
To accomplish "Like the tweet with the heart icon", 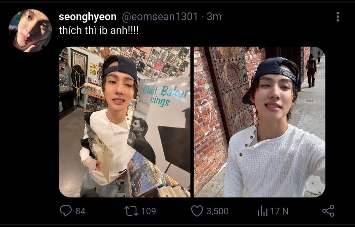I will 197,211.
